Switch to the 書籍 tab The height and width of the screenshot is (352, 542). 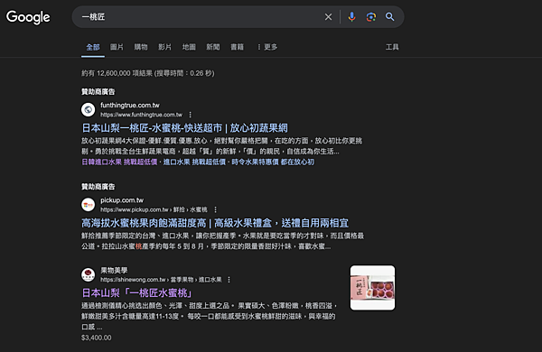[x=237, y=47]
